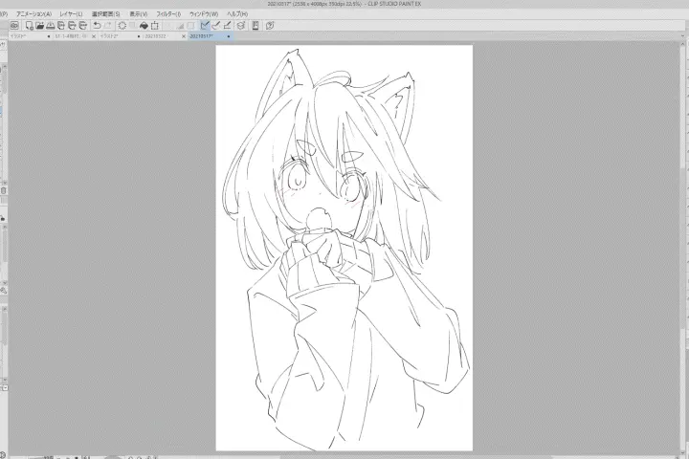The image size is (689, 459).
Task: Click the Open file folder icon
Action: (x=39, y=26)
